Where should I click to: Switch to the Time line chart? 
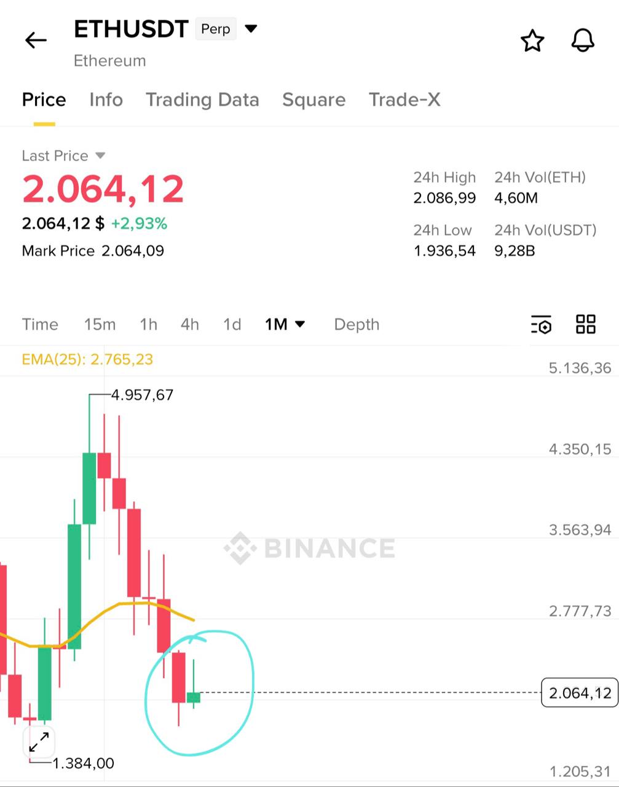[x=40, y=324]
